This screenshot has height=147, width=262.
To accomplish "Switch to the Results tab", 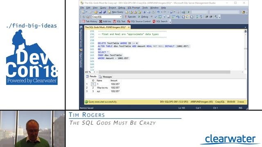I will (91, 76).
